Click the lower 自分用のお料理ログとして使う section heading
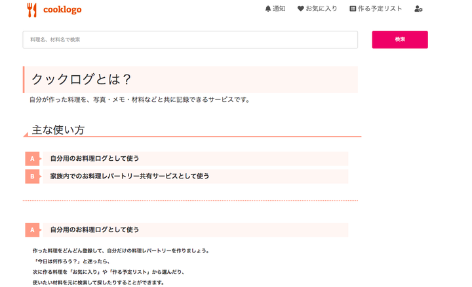The width and height of the screenshot is (472, 287). click(94, 230)
